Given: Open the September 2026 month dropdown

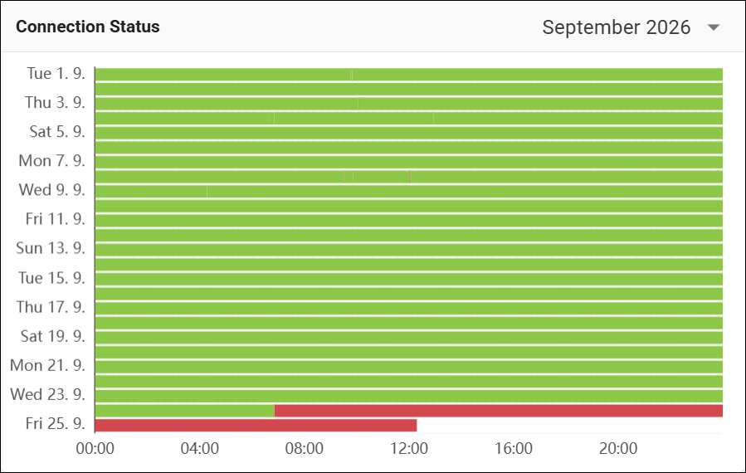Looking at the screenshot, I should click(631, 27).
